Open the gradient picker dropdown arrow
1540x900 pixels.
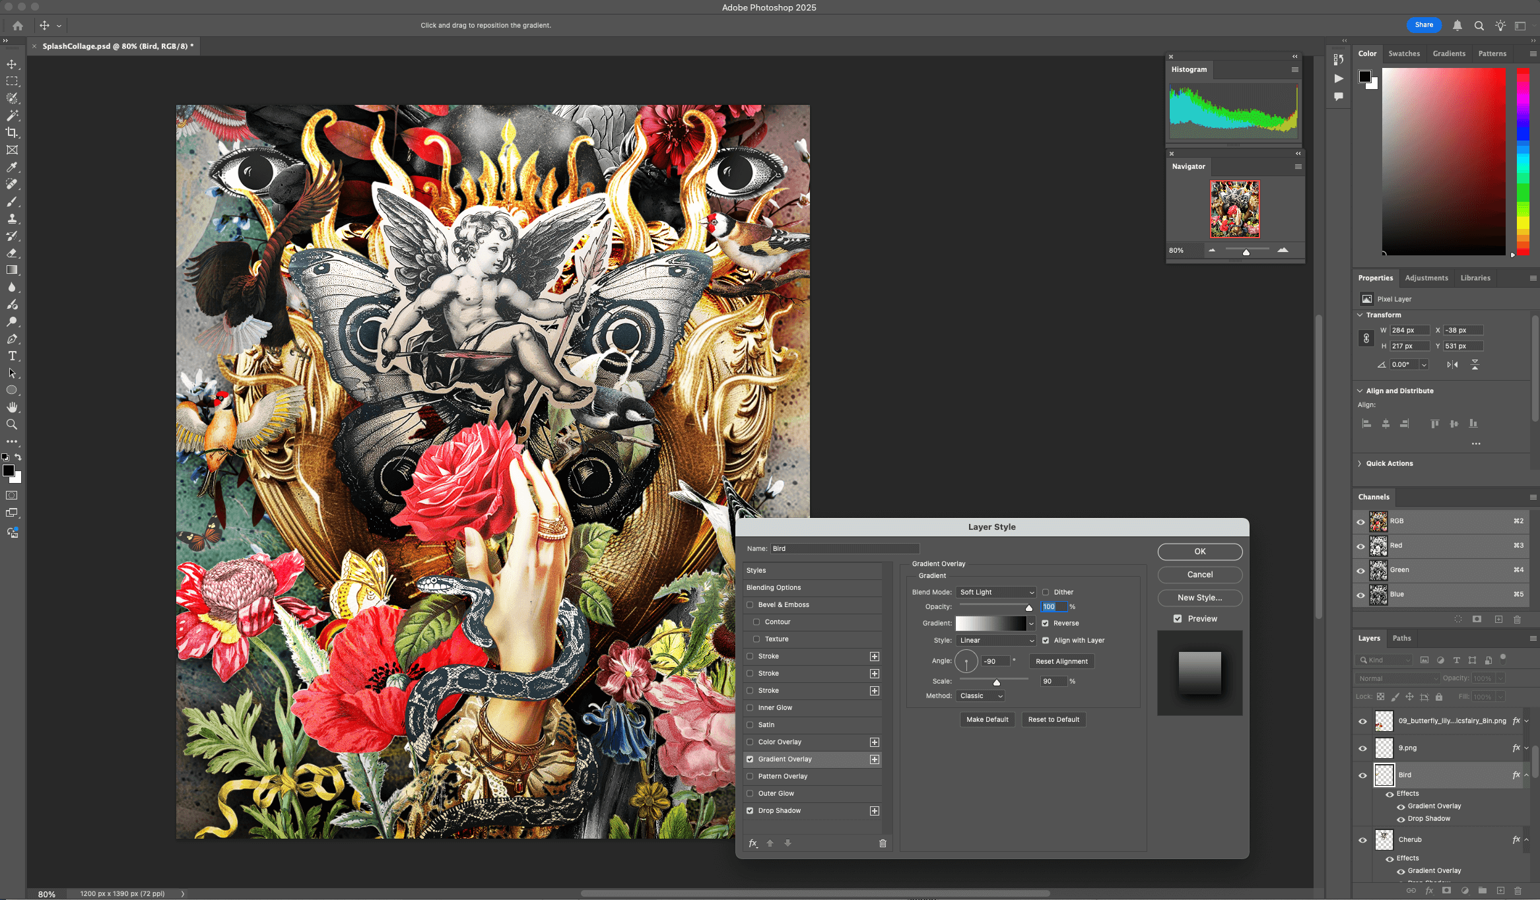1031,624
